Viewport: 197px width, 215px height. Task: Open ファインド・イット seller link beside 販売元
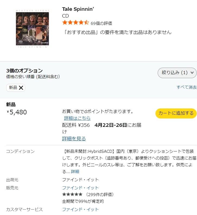[80, 188]
